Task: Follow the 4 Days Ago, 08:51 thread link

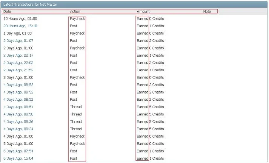Action: (18, 107)
